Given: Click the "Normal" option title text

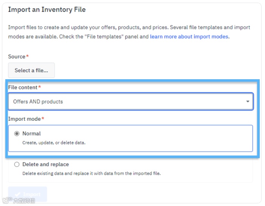Looking at the screenshot, I should (31, 134).
